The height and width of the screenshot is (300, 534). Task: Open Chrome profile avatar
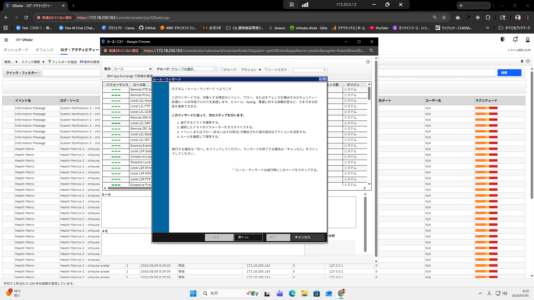point(518,17)
